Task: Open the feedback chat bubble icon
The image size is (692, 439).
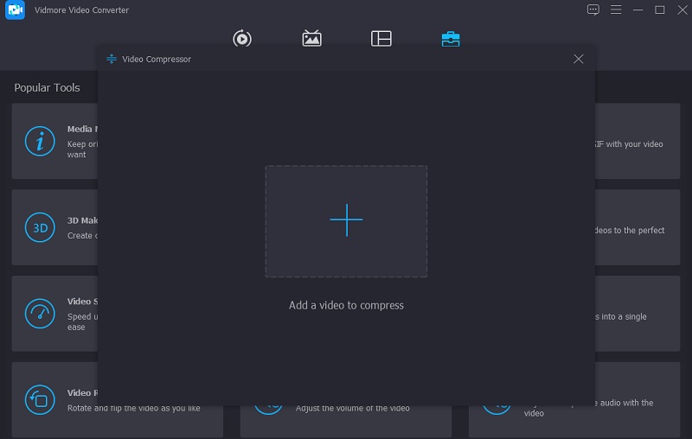Action: coord(593,10)
